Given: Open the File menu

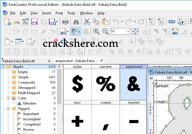Looking at the screenshot, I should (x=13, y=13).
